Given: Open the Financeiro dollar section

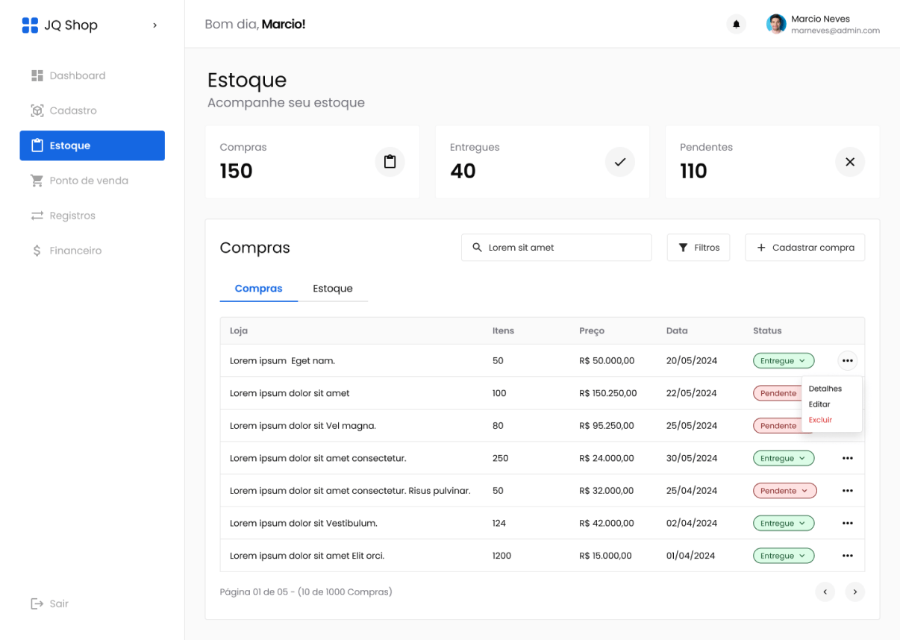Looking at the screenshot, I should click(75, 251).
